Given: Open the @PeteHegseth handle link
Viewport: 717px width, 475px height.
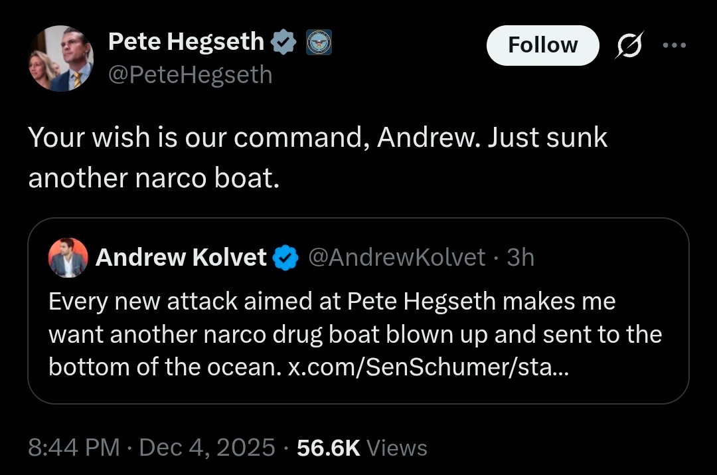Looking at the screenshot, I should click(190, 74).
